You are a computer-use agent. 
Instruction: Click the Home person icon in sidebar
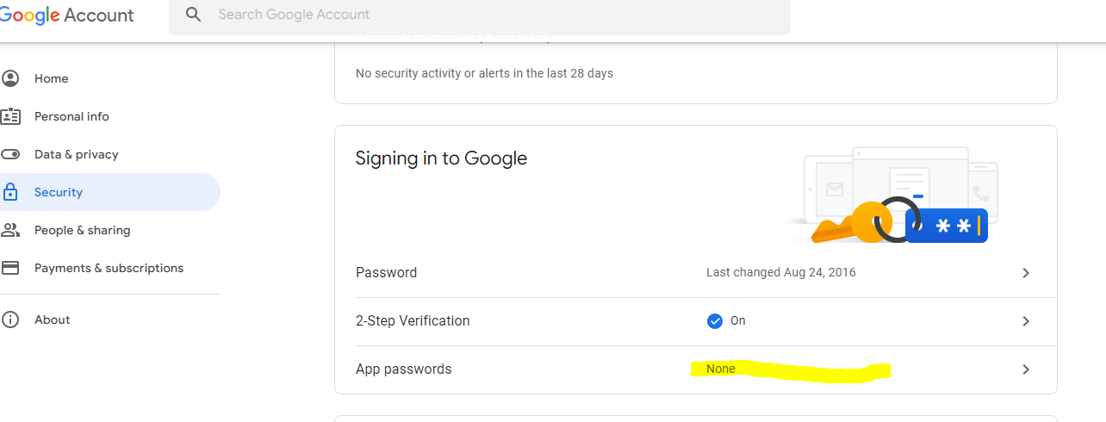pos(10,78)
